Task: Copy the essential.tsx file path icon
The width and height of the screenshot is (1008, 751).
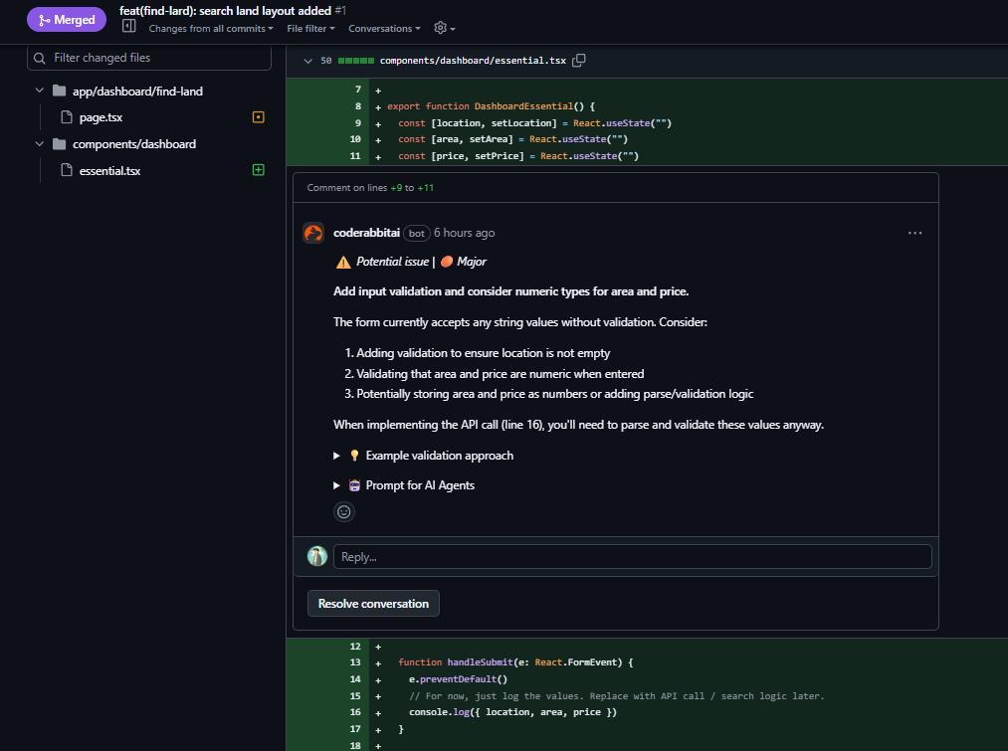Action: (579, 60)
